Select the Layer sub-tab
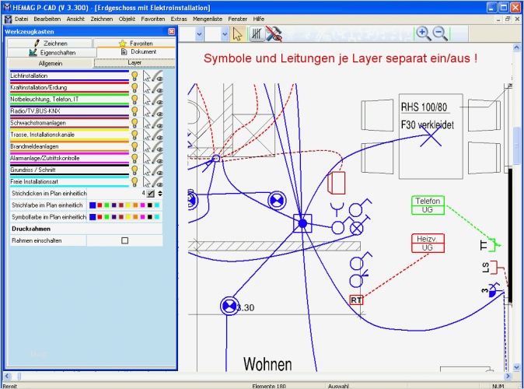Viewport: 524px width, 389px height. pos(134,62)
